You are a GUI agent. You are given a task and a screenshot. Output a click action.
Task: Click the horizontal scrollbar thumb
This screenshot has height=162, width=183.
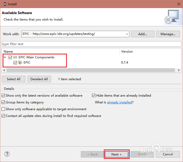pyautogui.click(x=91, y=70)
